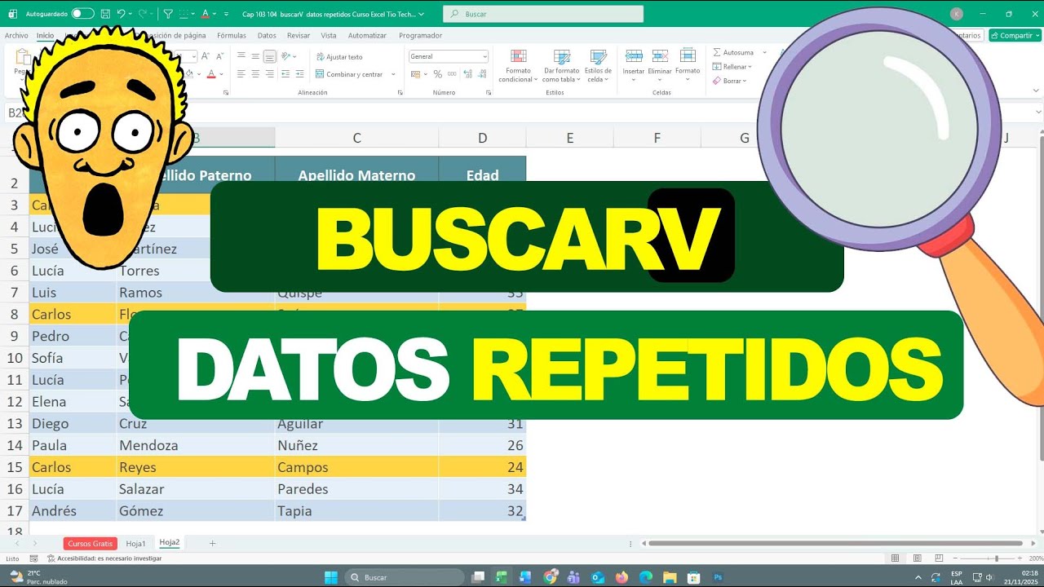The height and width of the screenshot is (587, 1044).
Task: Click the increase decimal icon
Action: click(467, 74)
